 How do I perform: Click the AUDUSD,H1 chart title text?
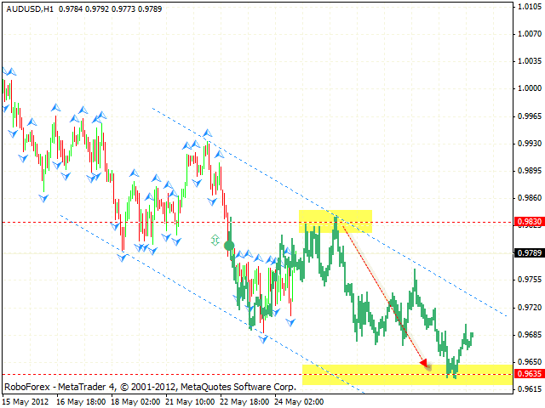(x=28, y=8)
